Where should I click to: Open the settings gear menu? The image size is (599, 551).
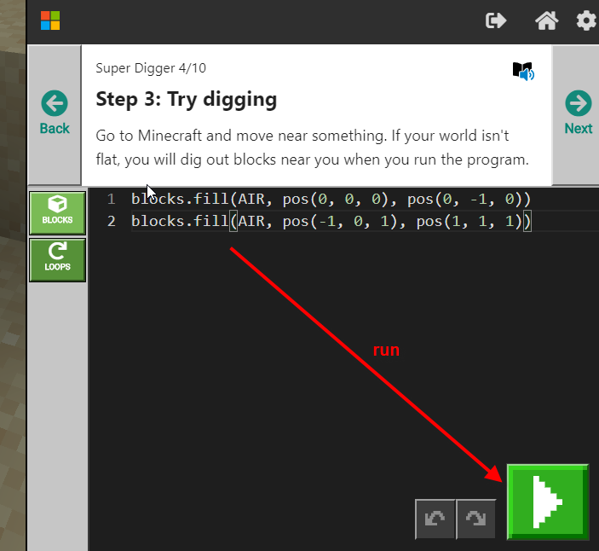pyautogui.click(x=586, y=20)
